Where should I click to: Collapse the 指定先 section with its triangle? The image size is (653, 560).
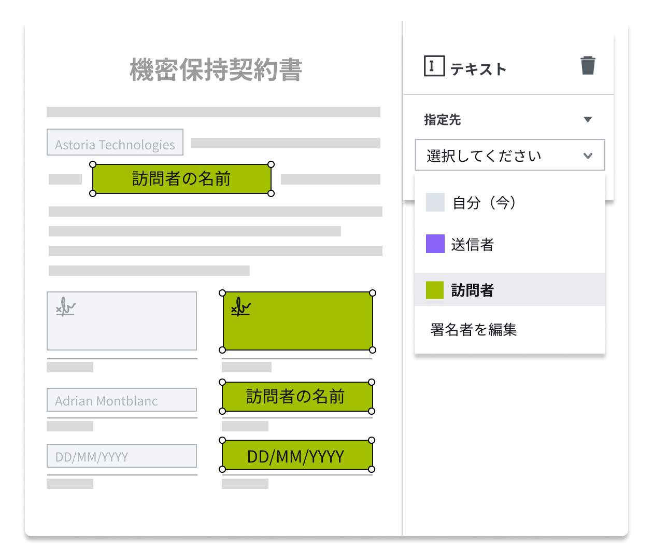click(x=588, y=119)
